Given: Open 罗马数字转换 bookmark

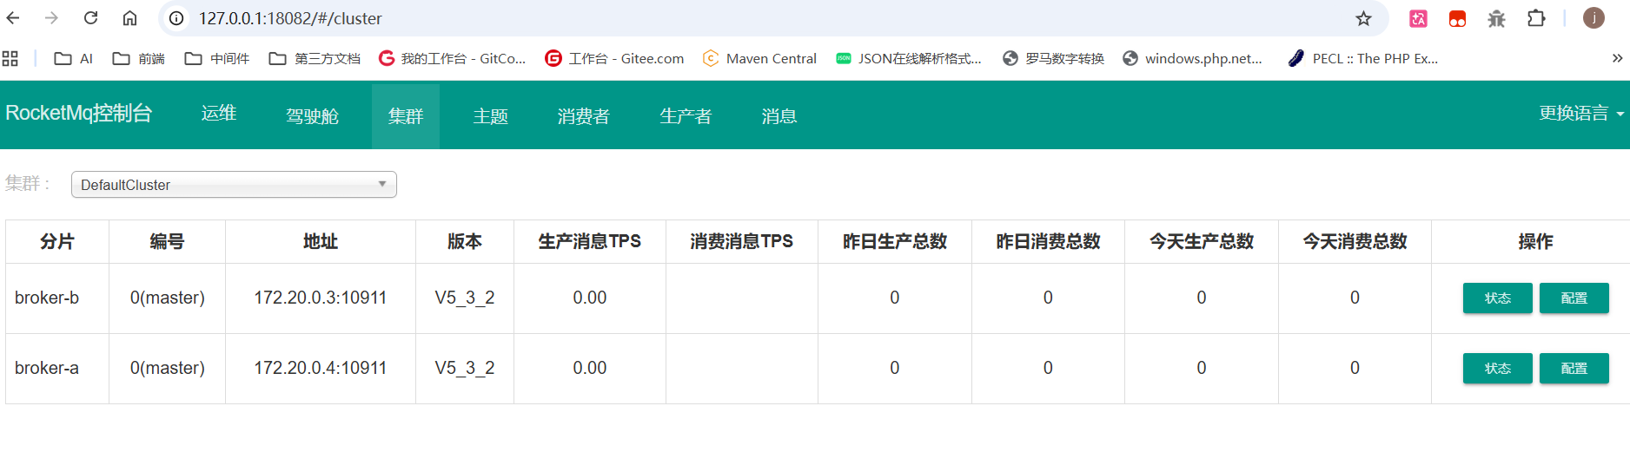Looking at the screenshot, I should [1053, 58].
